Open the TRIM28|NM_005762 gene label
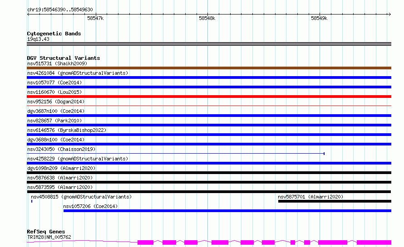 click(x=49, y=237)
